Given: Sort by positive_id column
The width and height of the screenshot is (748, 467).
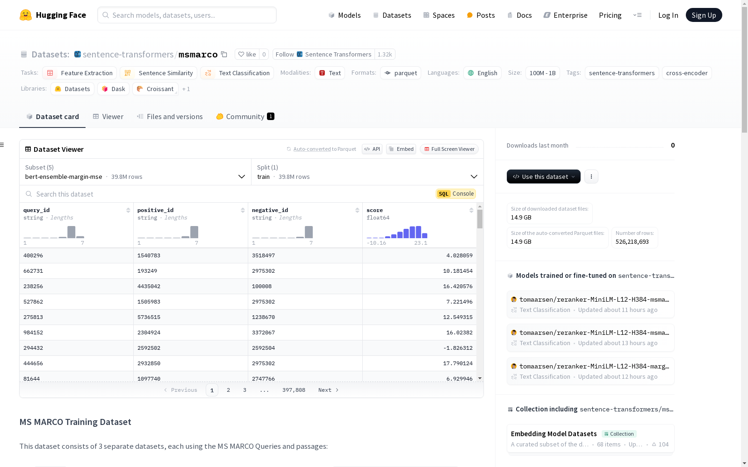Looking at the screenshot, I should click(x=243, y=210).
